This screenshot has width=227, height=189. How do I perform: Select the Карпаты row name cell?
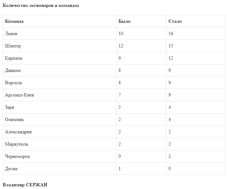pos(14,58)
